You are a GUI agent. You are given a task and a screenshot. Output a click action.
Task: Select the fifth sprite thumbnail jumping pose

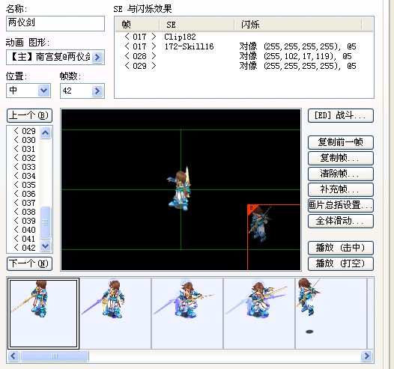(x=331, y=314)
